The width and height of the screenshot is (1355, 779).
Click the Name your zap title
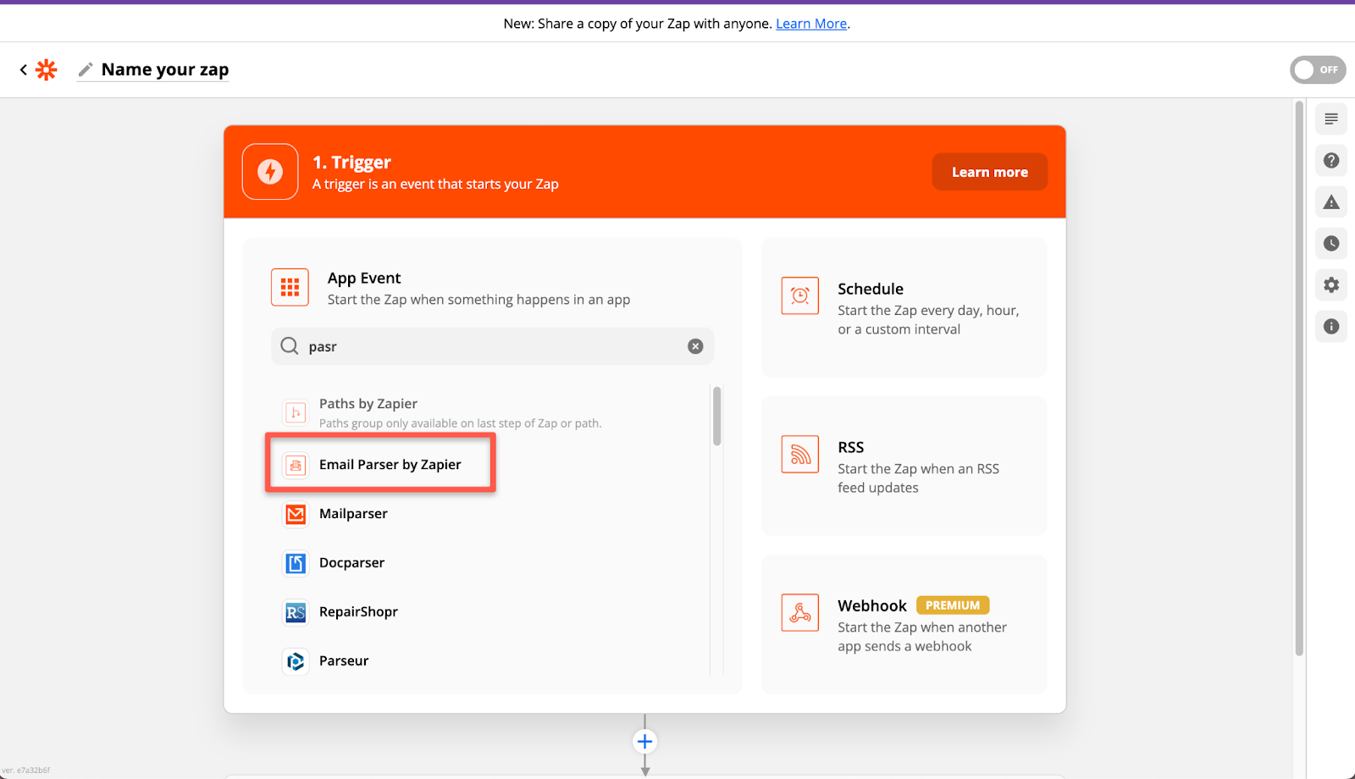point(165,69)
